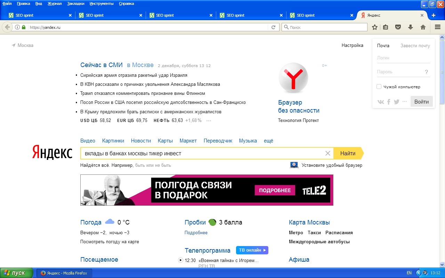This screenshot has width=445, height=278.
Task: Click the system tray clock 13:12
Action: click(x=436, y=273)
